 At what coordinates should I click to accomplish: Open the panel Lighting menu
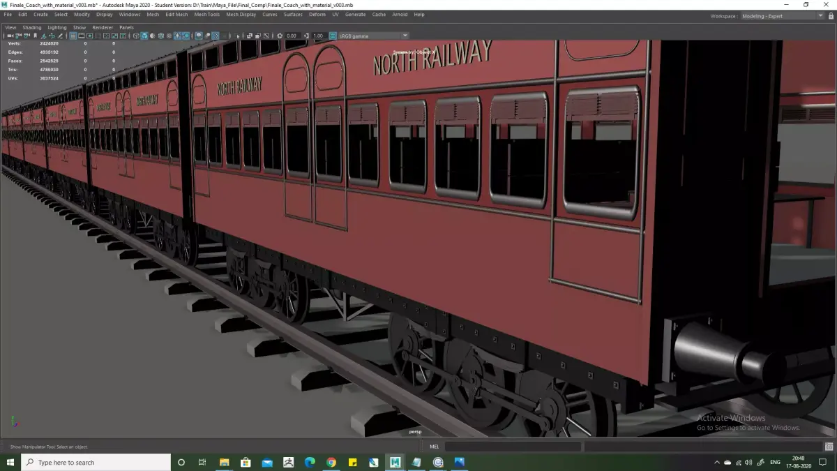click(x=57, y=28)
